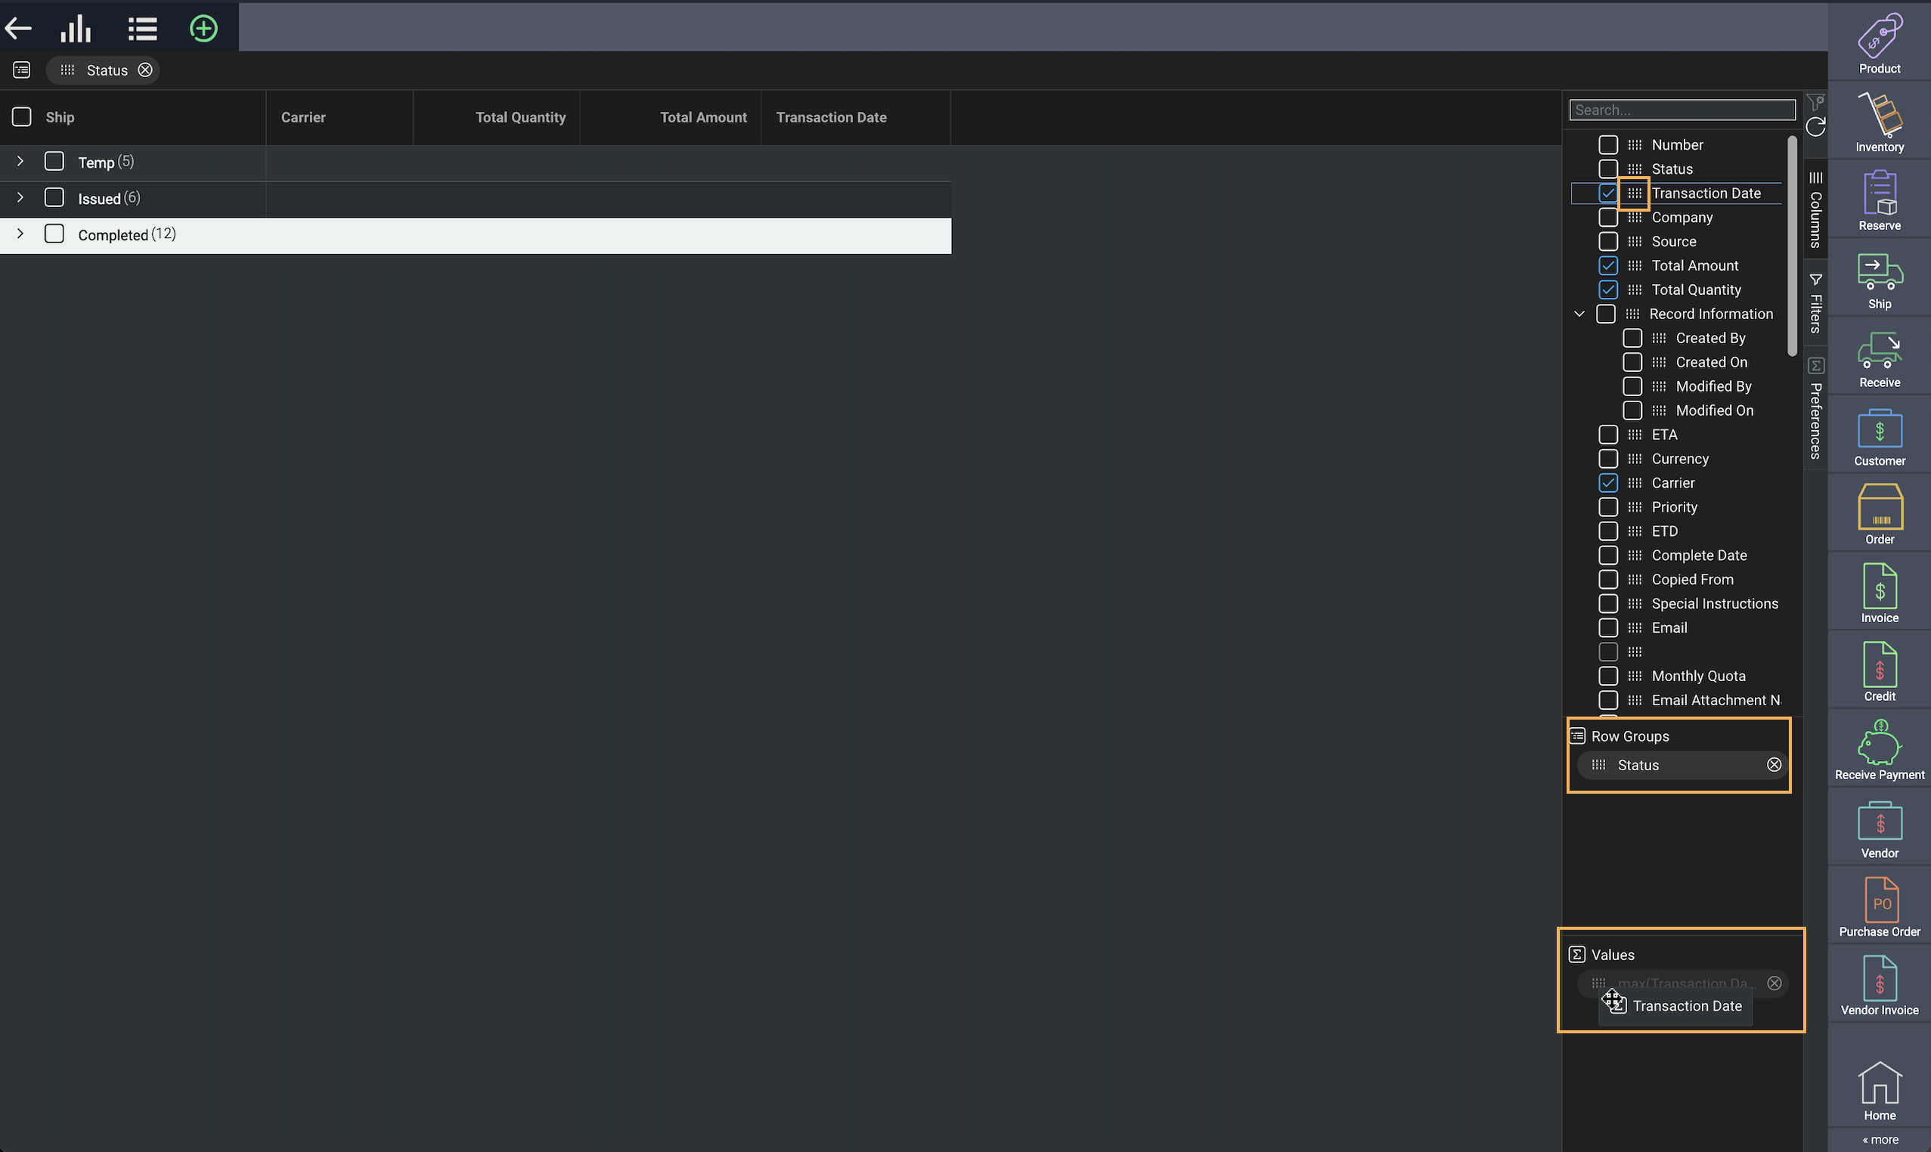Expand the Completed (12) row group
This screenshot has width=1931, height=1152.
tap(20, 234)
